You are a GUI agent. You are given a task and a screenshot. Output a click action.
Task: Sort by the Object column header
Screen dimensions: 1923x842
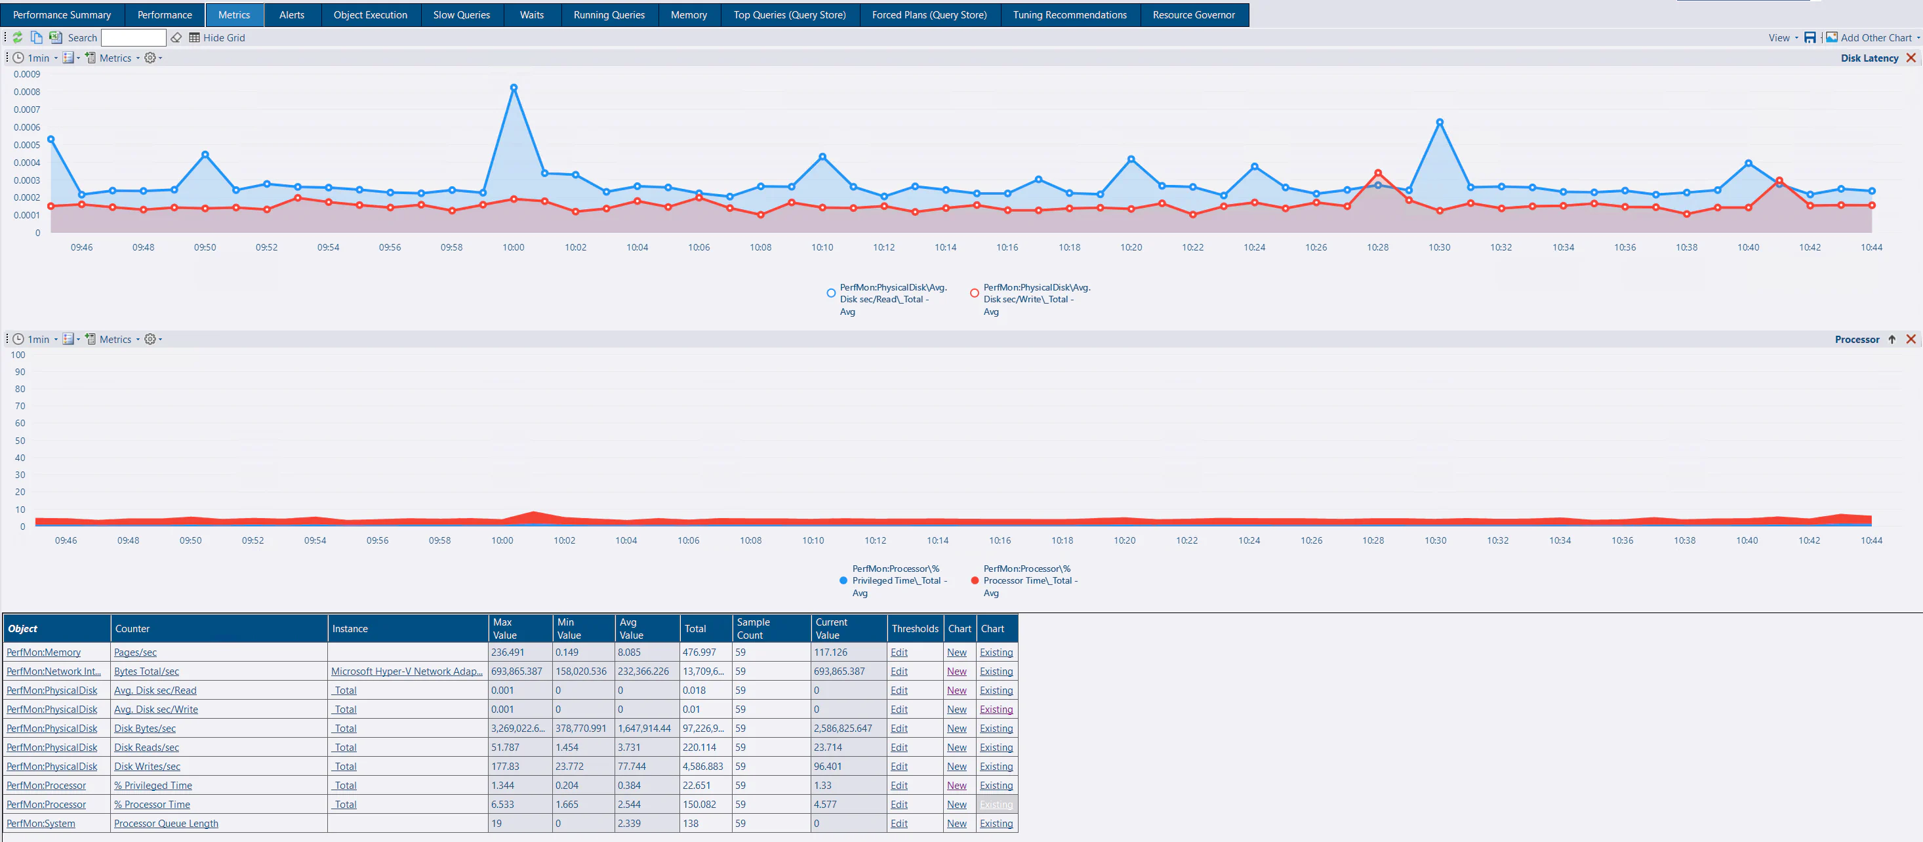coord(58,628)
